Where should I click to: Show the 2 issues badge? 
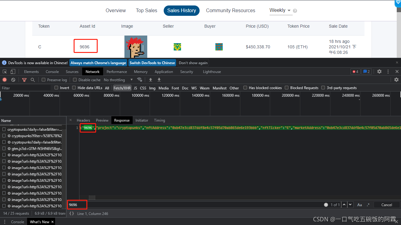click(x=366, y=71)
